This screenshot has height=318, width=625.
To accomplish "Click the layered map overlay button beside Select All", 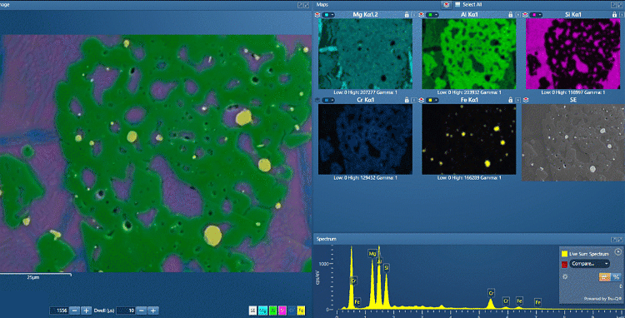I will pos(446,5).
